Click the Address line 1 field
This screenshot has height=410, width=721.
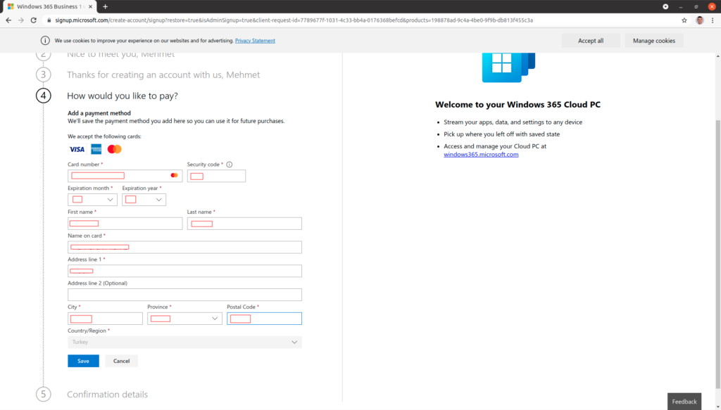coord(185,271)
